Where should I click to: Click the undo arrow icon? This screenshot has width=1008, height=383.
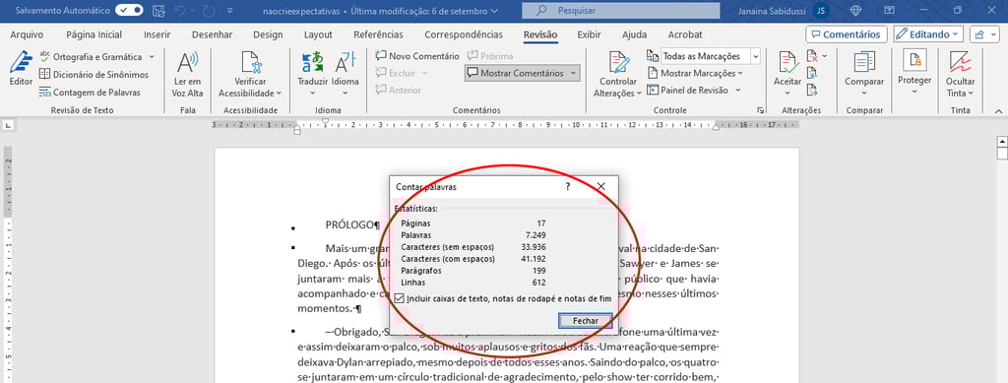click(x=180, y=10)
